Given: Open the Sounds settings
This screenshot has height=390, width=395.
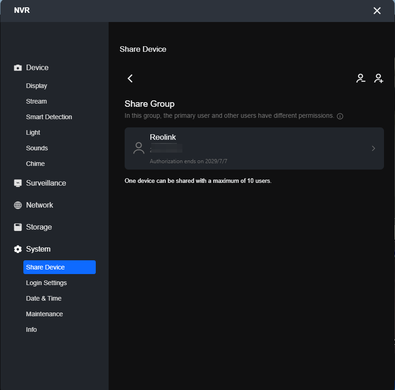Looking at the screenshot, I should [x=37, y=148].
